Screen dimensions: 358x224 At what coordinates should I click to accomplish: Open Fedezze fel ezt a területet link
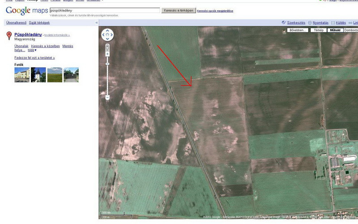coord(34,58)
